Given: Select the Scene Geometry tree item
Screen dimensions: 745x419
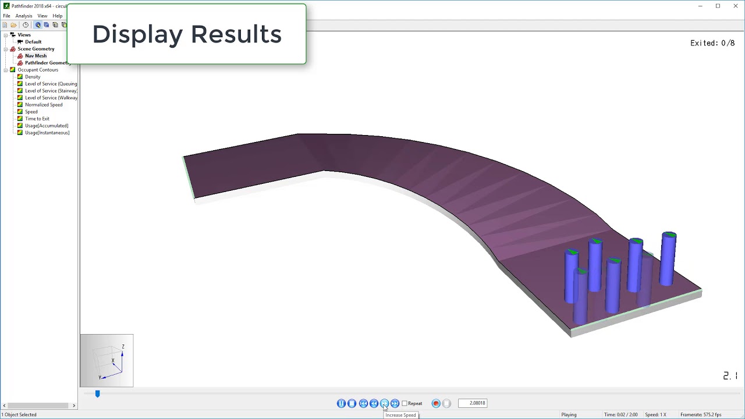Looking at the screenshot, I should point(36,49).
